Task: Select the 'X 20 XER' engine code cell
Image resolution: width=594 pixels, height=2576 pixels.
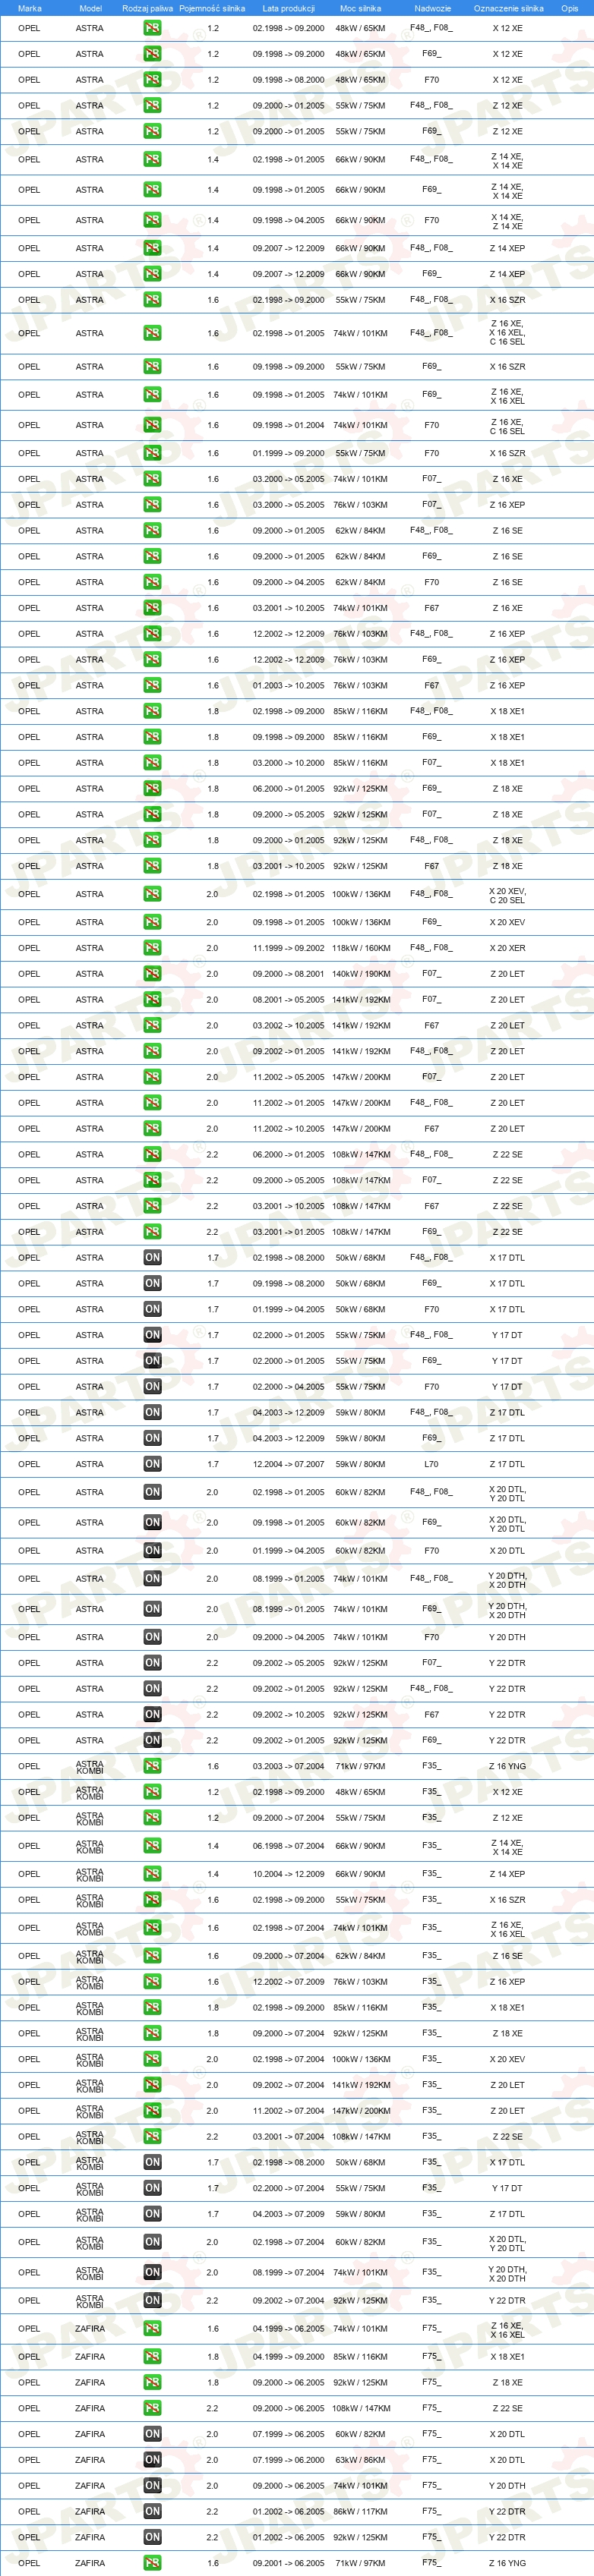Action: (507, 948)
